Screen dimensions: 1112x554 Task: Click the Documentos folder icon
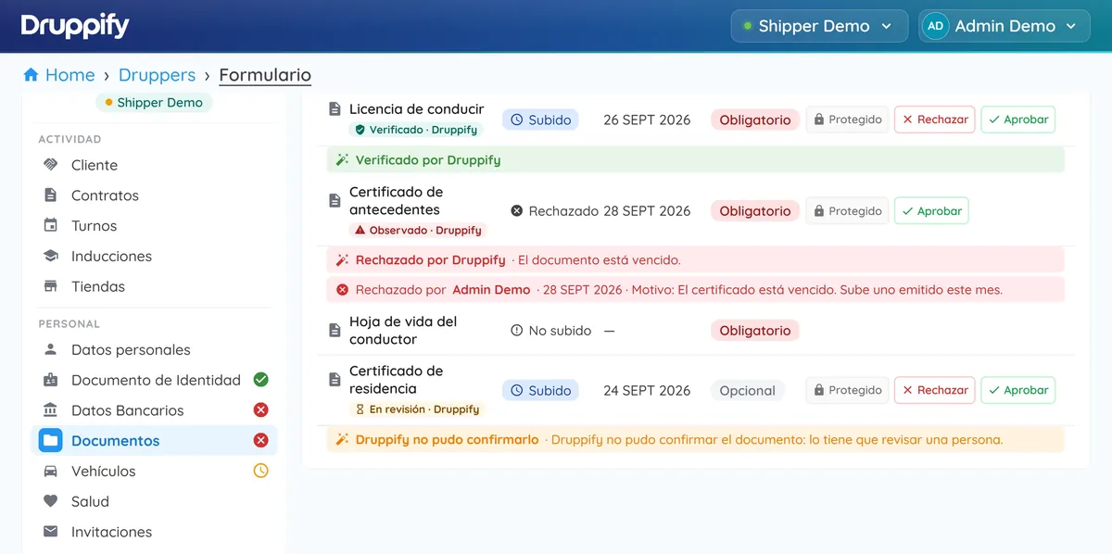click(x=50, y=441)
